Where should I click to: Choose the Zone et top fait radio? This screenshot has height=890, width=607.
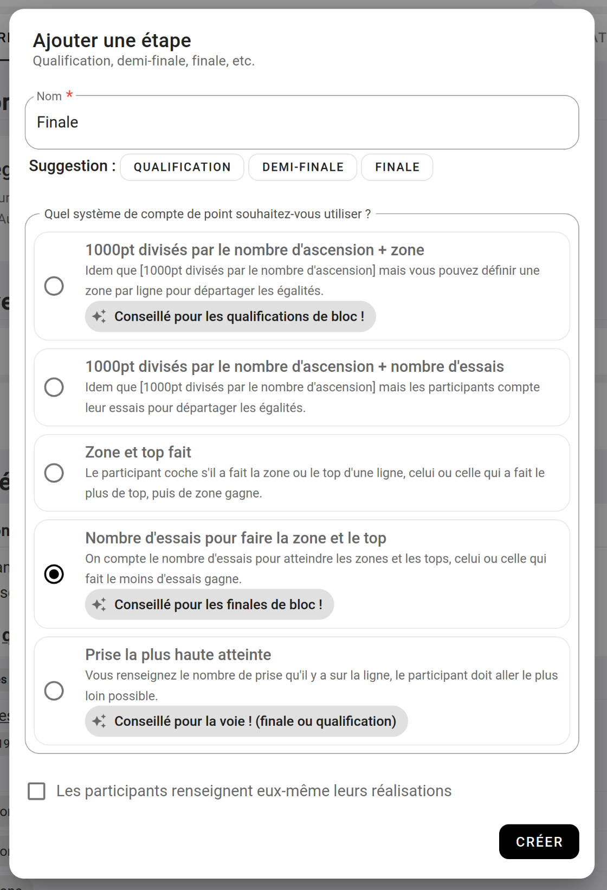tap(54, 473)
